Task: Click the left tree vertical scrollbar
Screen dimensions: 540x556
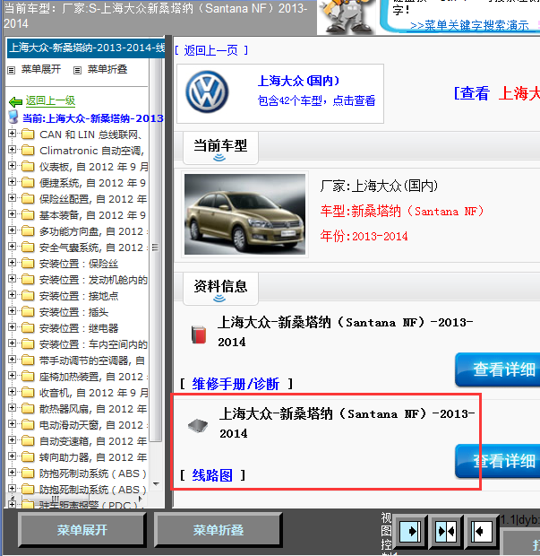Action: 156,248
